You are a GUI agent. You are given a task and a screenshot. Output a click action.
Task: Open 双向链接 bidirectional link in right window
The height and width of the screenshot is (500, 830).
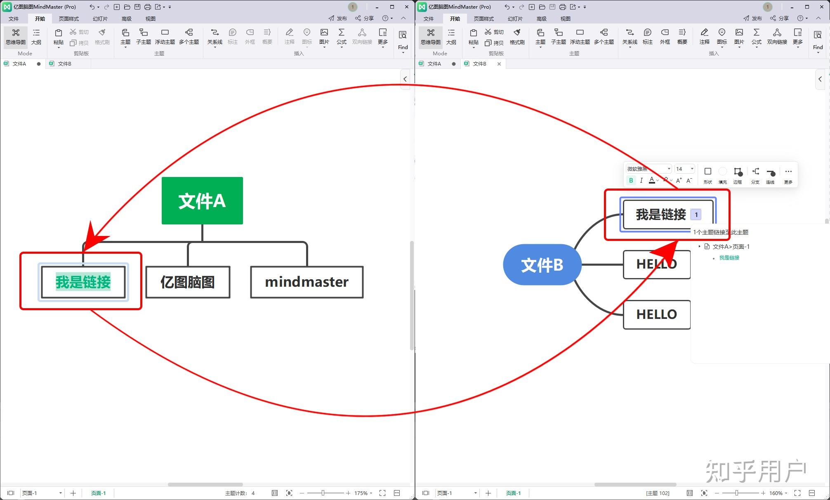pos(777,36)
